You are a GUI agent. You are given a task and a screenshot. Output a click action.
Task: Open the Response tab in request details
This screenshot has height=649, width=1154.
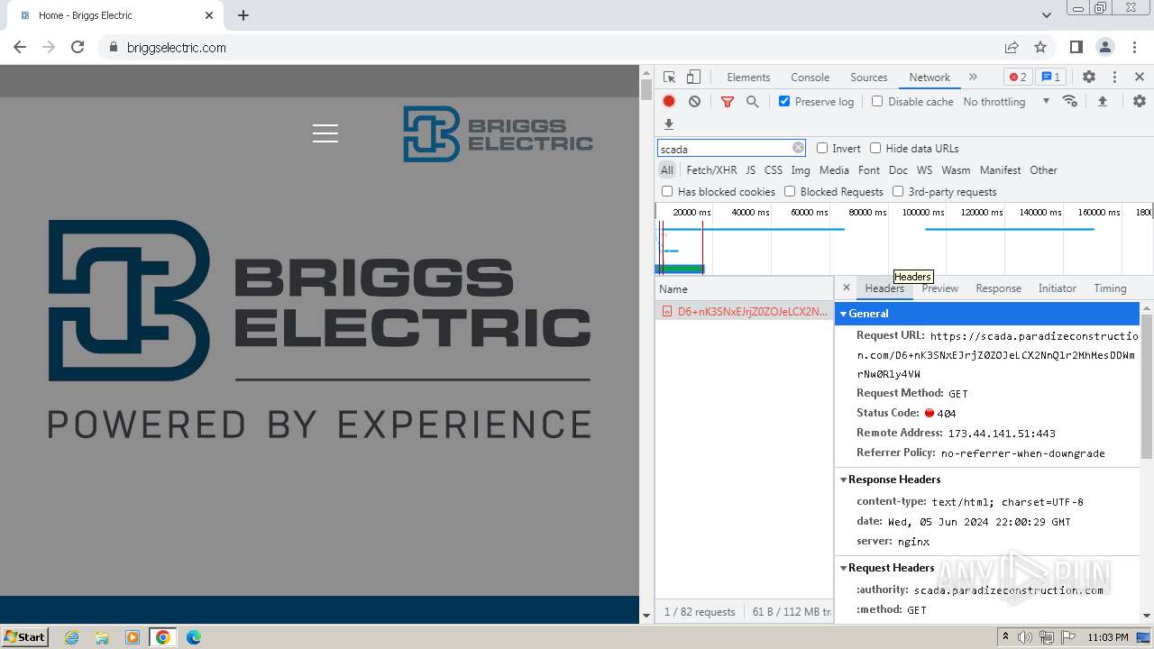pyautogui.click(x=998, y=288)
